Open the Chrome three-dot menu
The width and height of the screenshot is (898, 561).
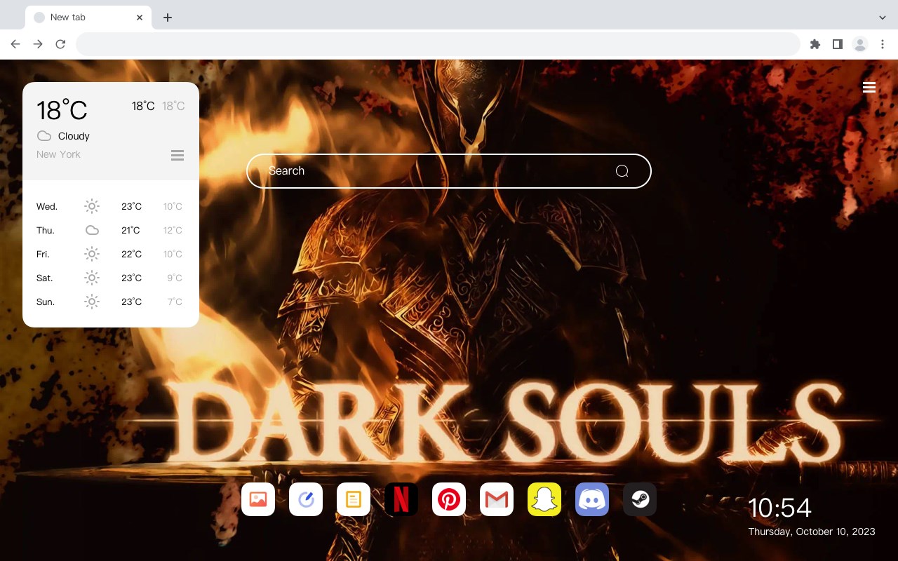[883, 44]
